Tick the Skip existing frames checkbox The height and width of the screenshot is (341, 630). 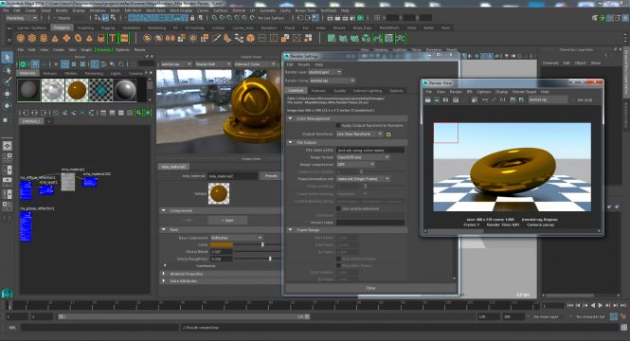coord(338,259)
